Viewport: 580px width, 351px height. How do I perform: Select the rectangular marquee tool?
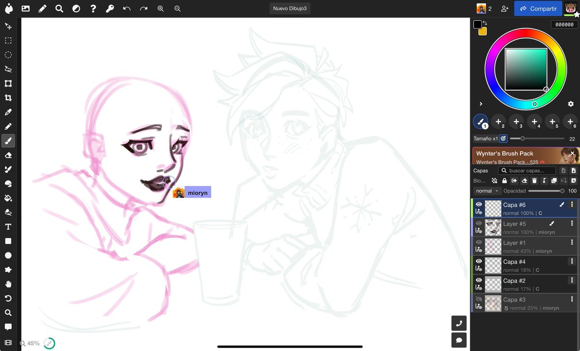point(8,41)
